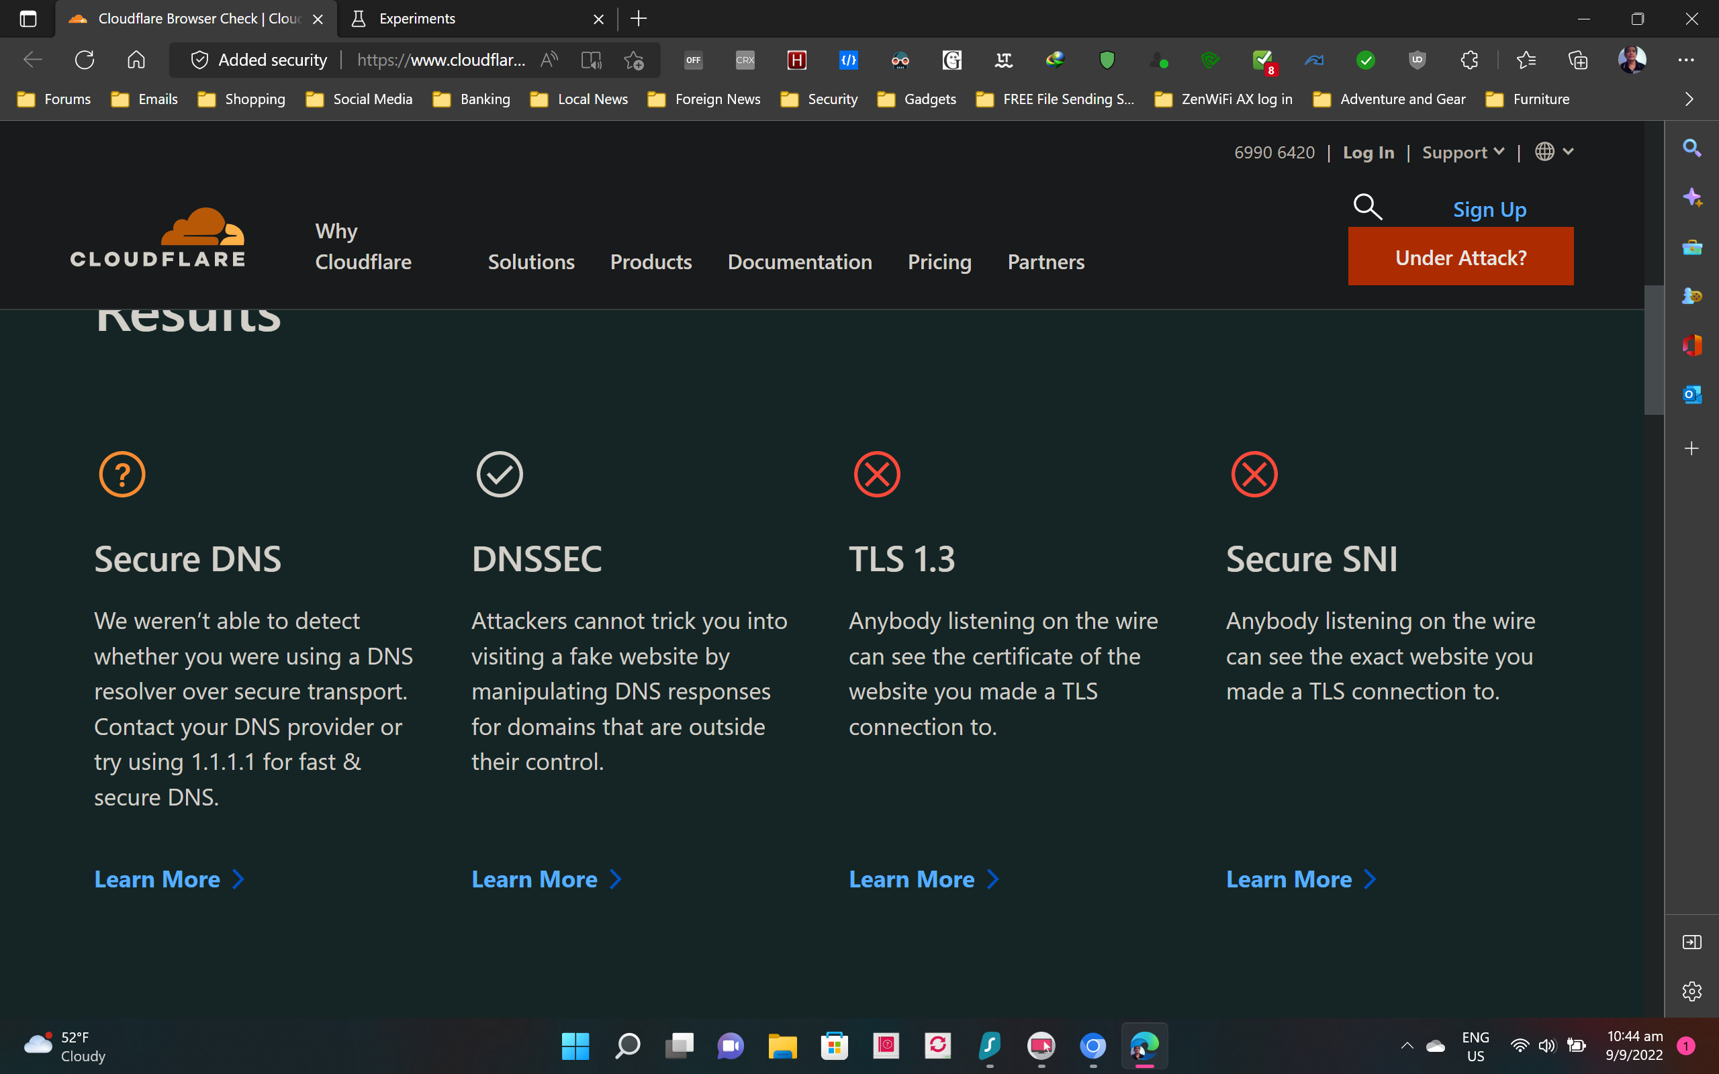Add page to favorites star icon
The width and height of the screenshot is (1719, 1074).
coord(634,60)
